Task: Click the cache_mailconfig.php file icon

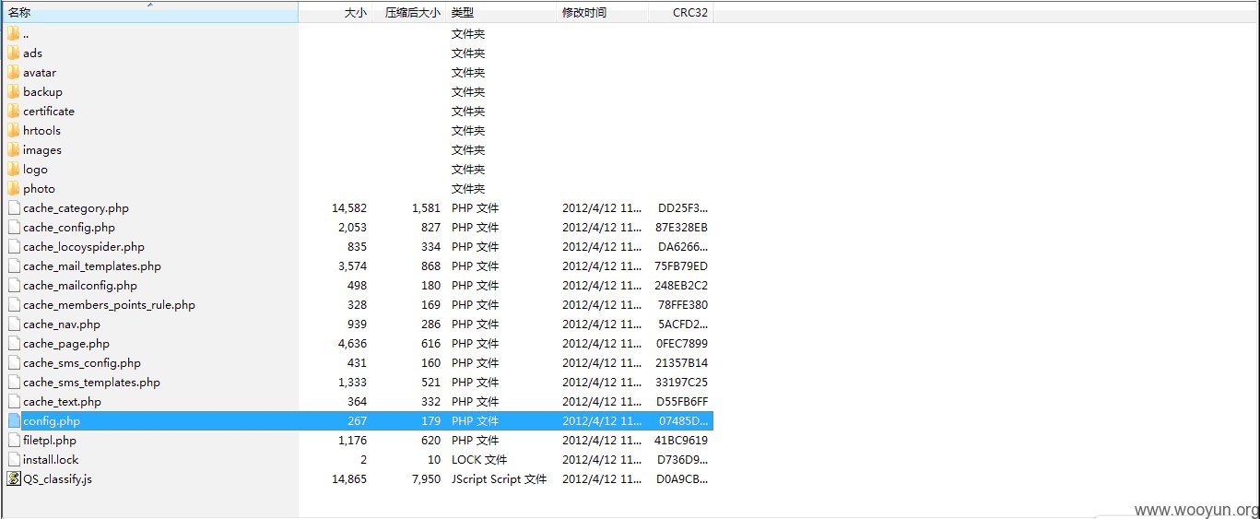Action: point(13,286)
